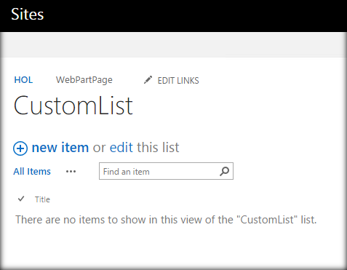This screenshot has width=347, height=270.
Task: Click the circled plus icon for new item
Action: click(x=20, y=148)
